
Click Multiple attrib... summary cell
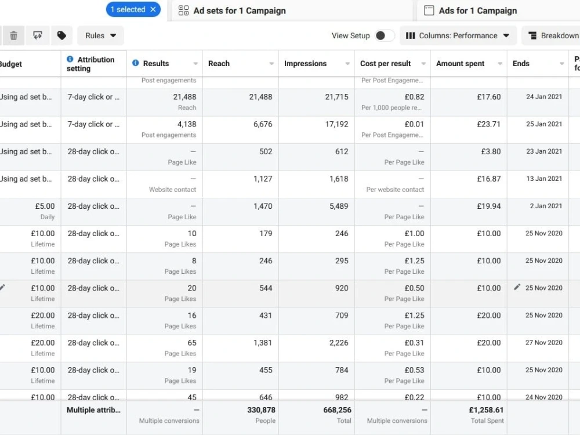[93, 410]
